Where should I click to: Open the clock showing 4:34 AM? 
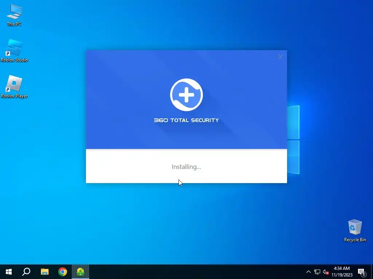(342, 272)
